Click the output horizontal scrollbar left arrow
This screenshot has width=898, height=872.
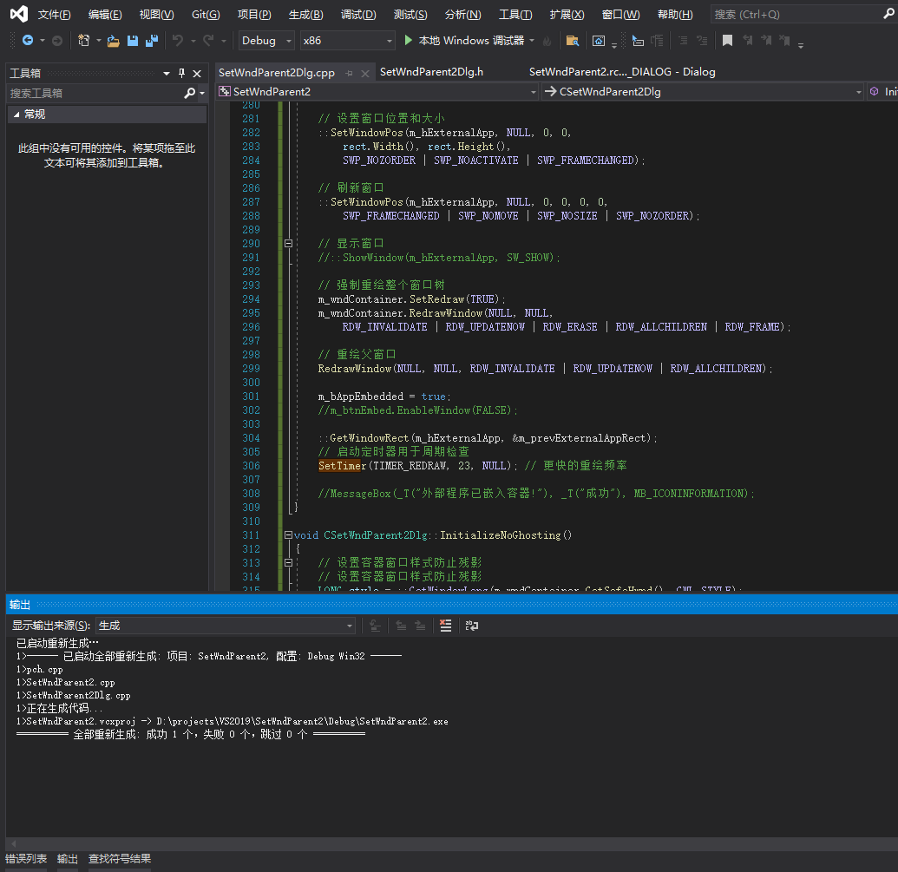[14, 843]
